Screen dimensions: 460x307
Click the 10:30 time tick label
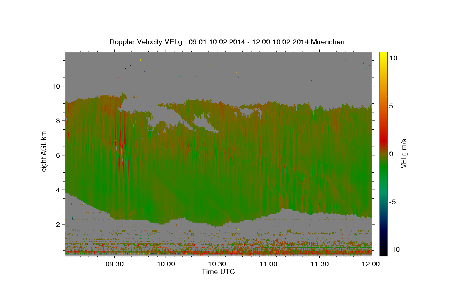217,264
